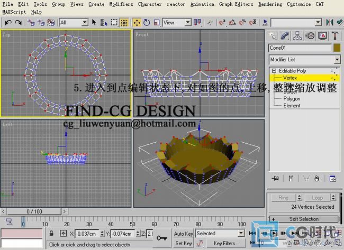Viewport: 344px width, 250px height.
Task: Click the Cone01 object name field
Action: coord(300,48)
